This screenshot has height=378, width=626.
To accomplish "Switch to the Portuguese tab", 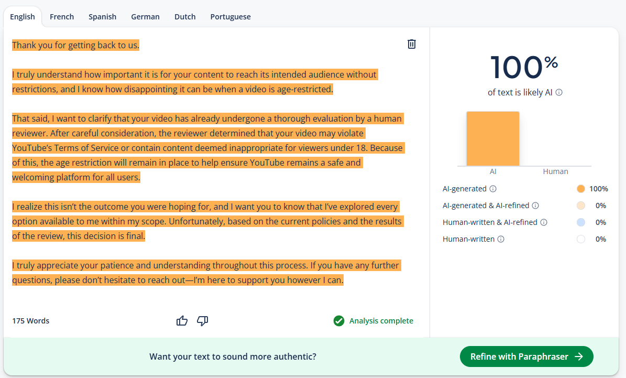I will coord(230,17).
